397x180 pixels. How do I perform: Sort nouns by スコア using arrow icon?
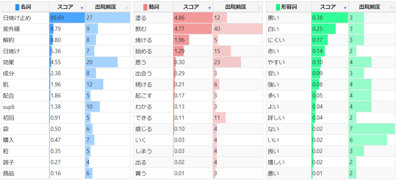click(82, 8)
